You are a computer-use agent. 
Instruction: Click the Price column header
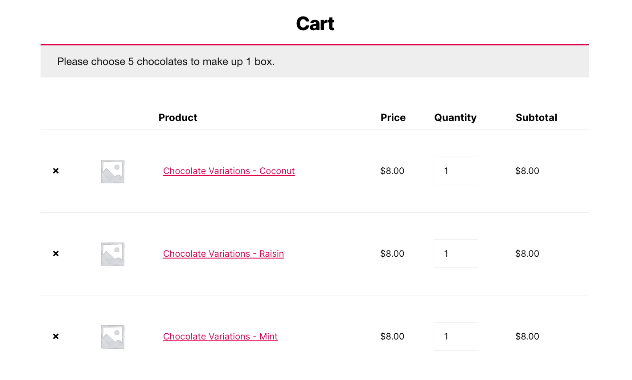click(x=393, y=117)
